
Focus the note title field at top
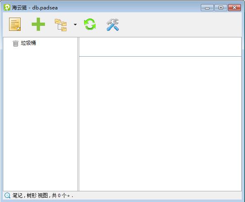(160, 47)
